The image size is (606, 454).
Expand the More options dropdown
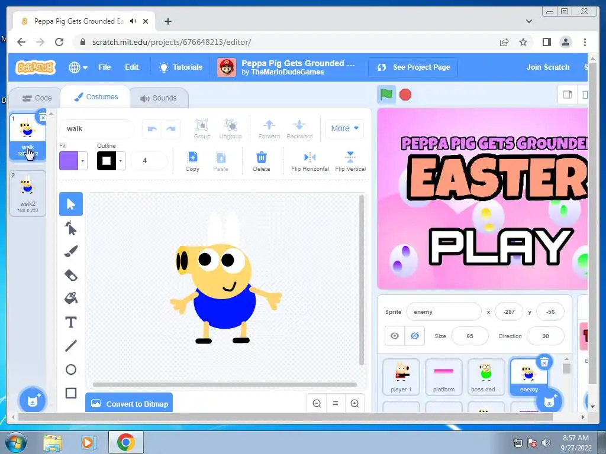point(344,128)
